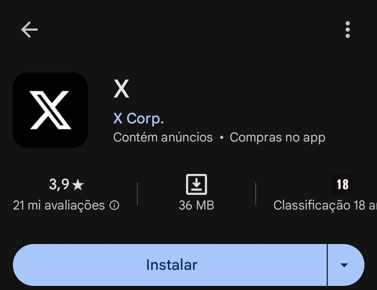This screenshot has height=290, width=377.
Task: Click the 18 age rating badge
Action: tap(342, 184)
